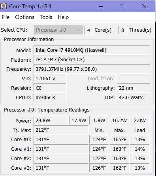This screenshot has width=156, height=176.
Task: Select the Model field Intel Core i7 4910MQ
Action: coord(92,50)
